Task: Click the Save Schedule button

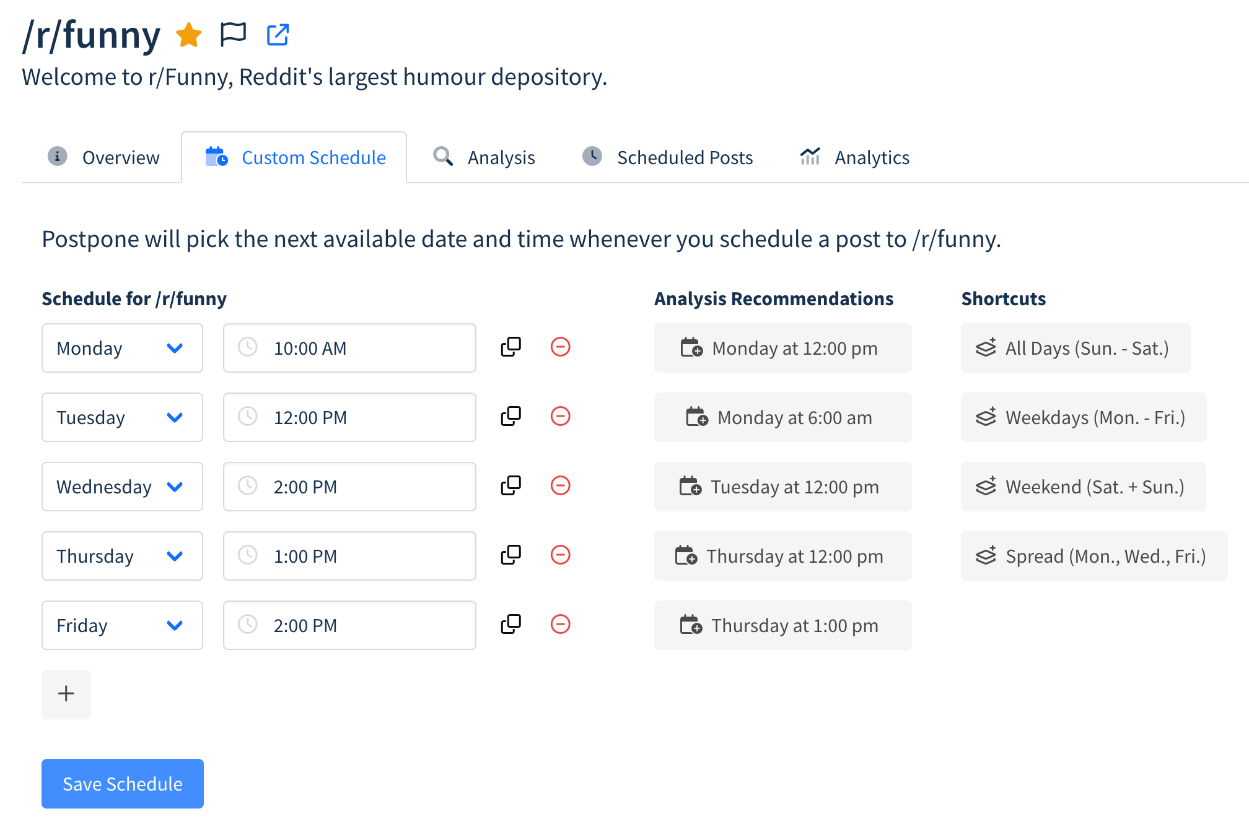Action: click(121, 783)
